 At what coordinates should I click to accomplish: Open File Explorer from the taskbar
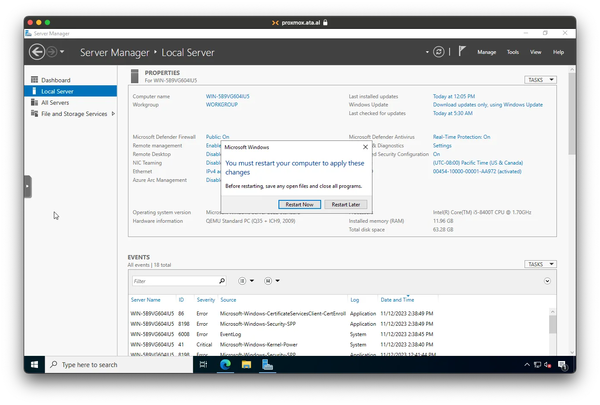[246, 364]
